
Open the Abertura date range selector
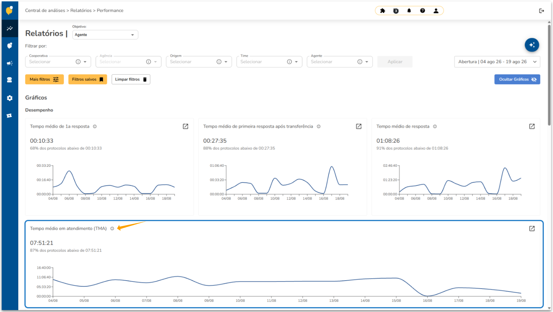coord(497,62)
